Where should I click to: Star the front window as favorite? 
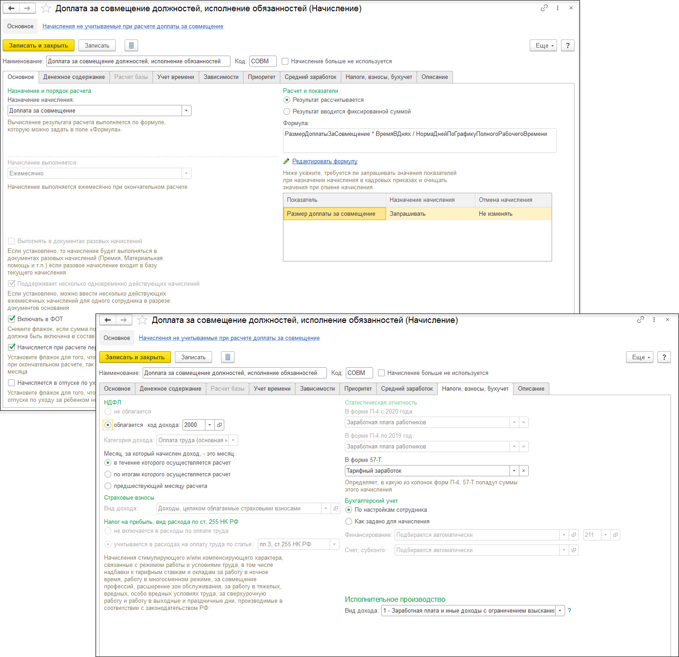(x=142, y=320)
